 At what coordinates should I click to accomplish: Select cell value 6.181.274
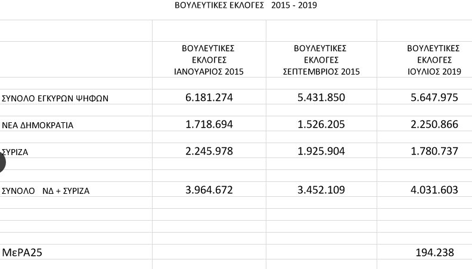209,97
